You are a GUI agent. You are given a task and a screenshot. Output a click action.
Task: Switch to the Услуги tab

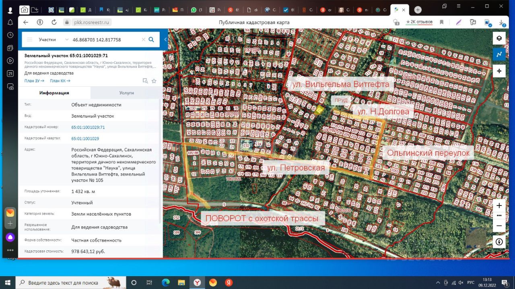126,93
